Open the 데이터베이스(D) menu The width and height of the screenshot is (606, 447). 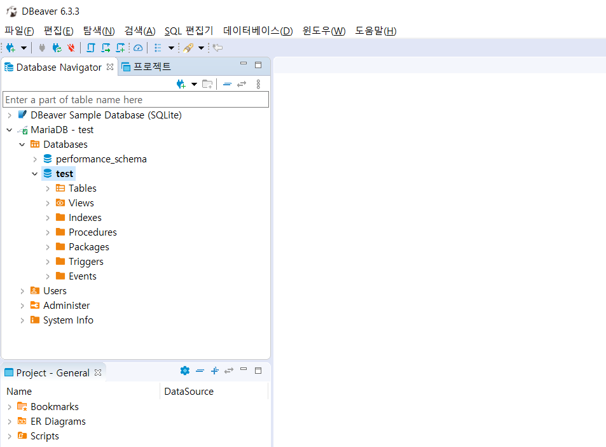tap(258, 31)
